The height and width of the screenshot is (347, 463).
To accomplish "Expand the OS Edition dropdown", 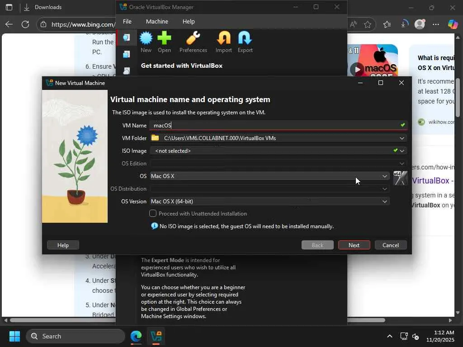I will point(402,164).
